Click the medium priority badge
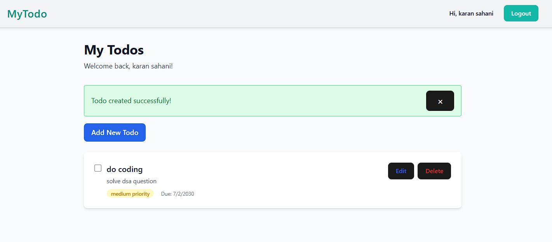 [130, 193]
